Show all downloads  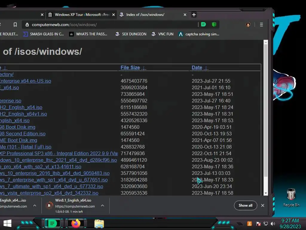click(245, 205)
